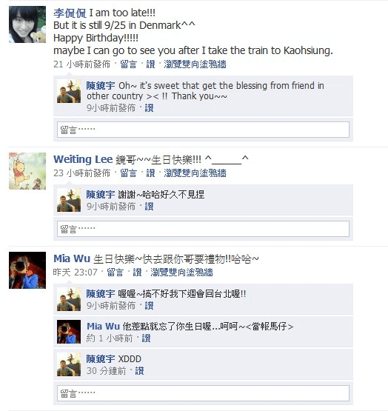388x411 pixels.
Task: Open 瀏覽雙向塗鴉牆 under Weiting Lee's post
Action: (195, 173)
